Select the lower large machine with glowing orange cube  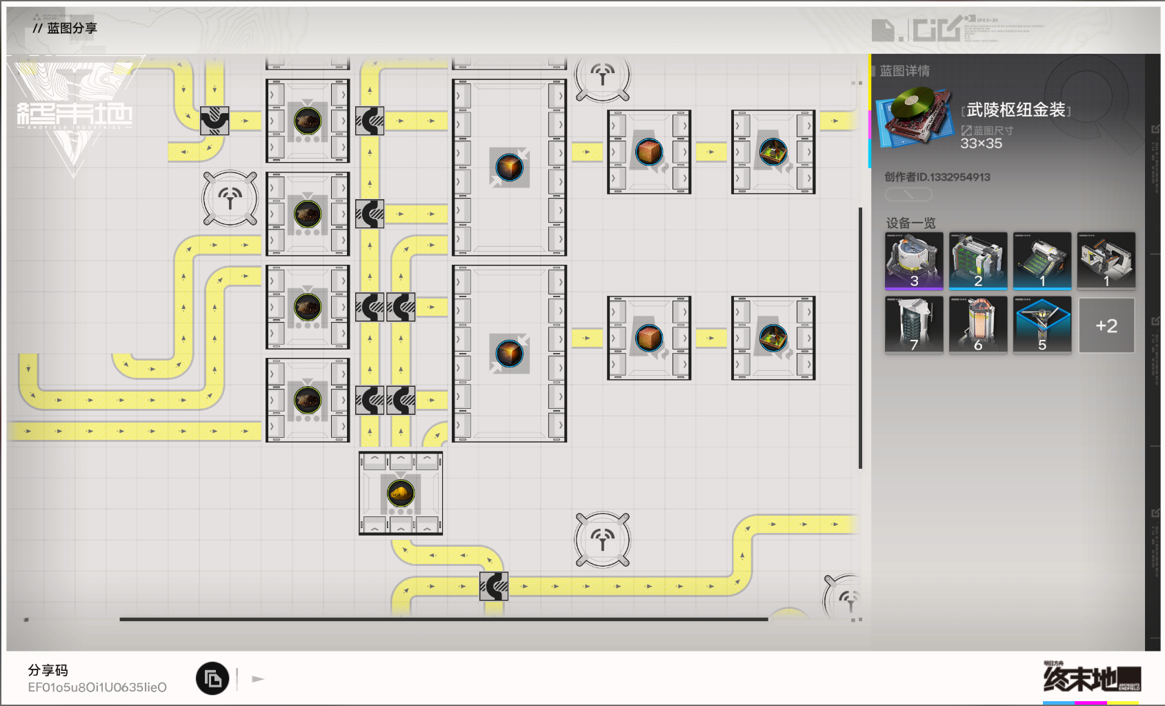509,354
